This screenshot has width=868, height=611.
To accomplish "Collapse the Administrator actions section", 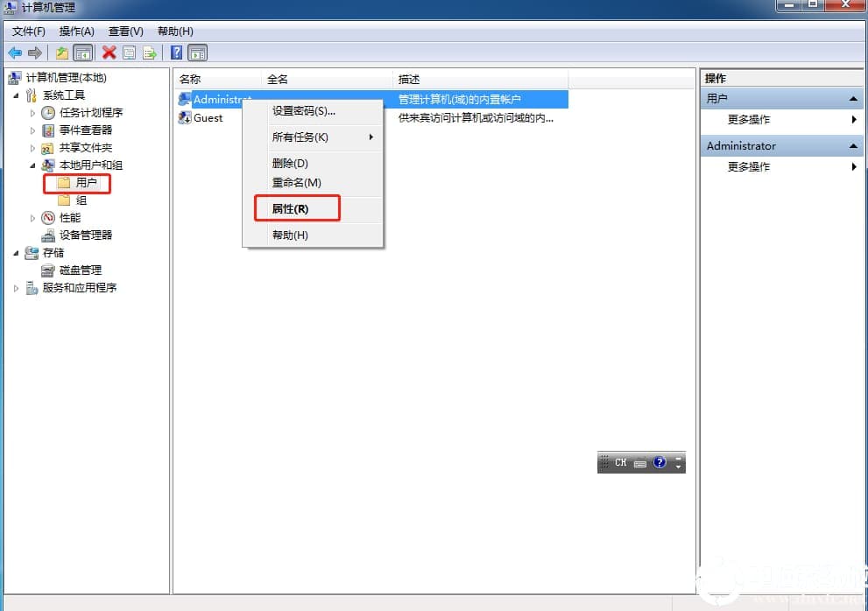I will (853, 146).
